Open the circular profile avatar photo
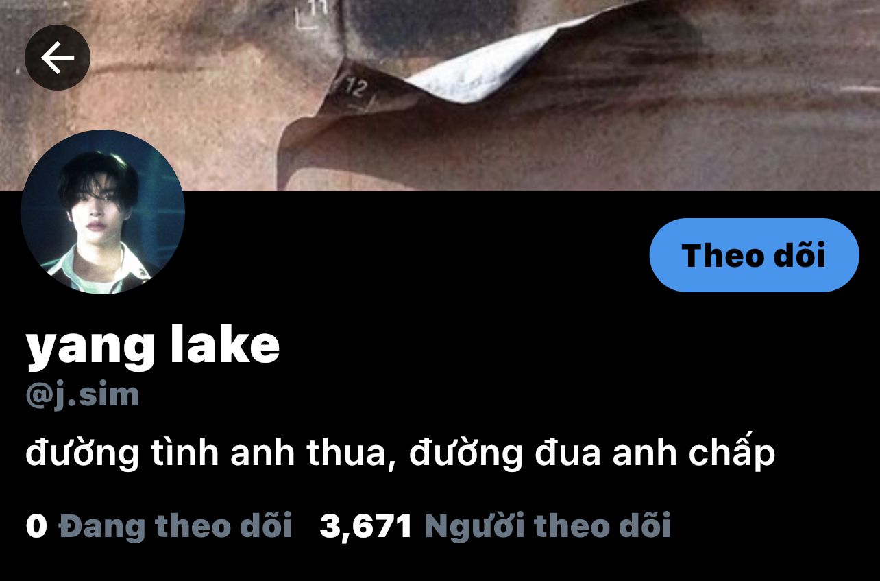 pos(103,212)
